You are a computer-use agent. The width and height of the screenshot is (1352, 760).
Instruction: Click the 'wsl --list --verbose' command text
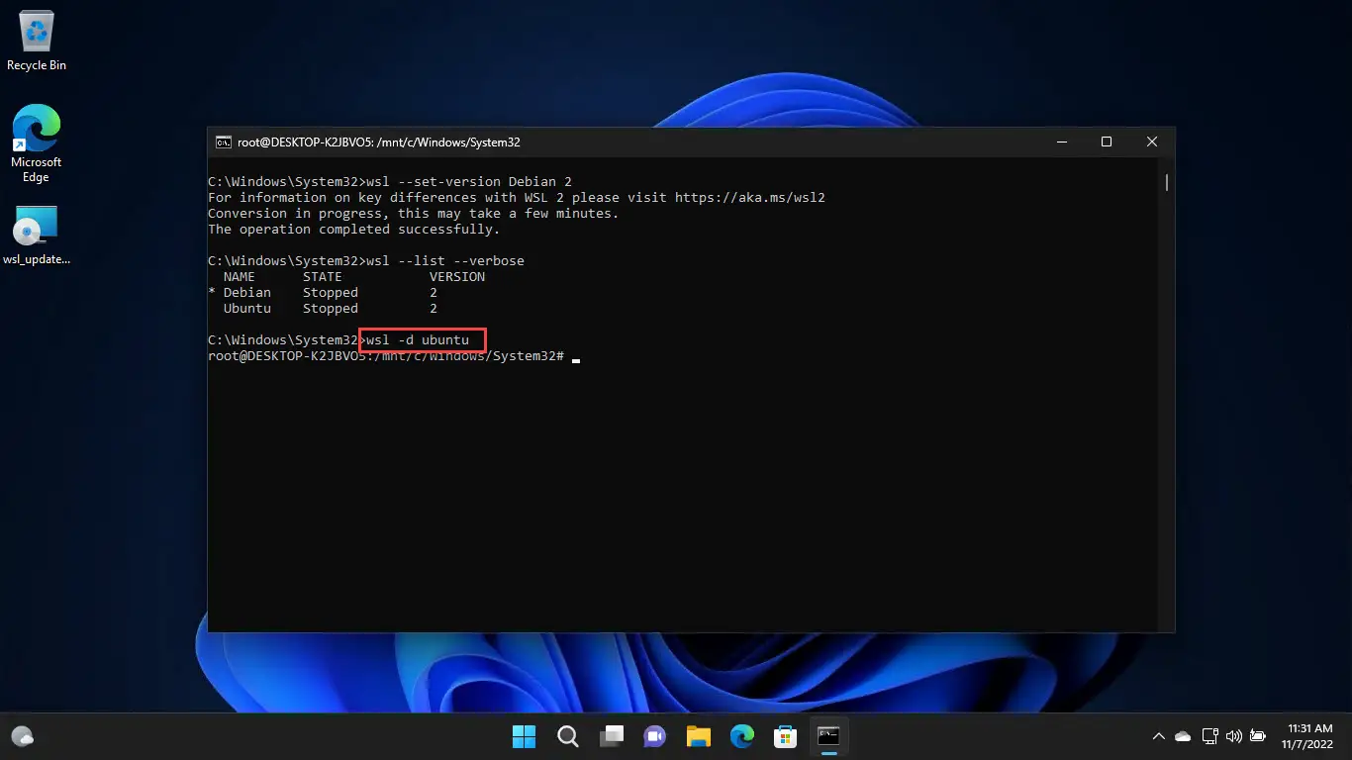(445, 261)
